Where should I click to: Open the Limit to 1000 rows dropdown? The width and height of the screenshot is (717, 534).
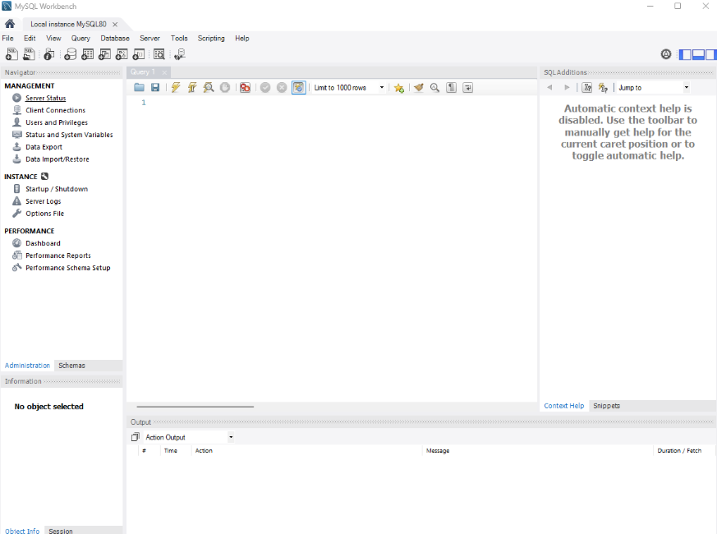[349, 88]
